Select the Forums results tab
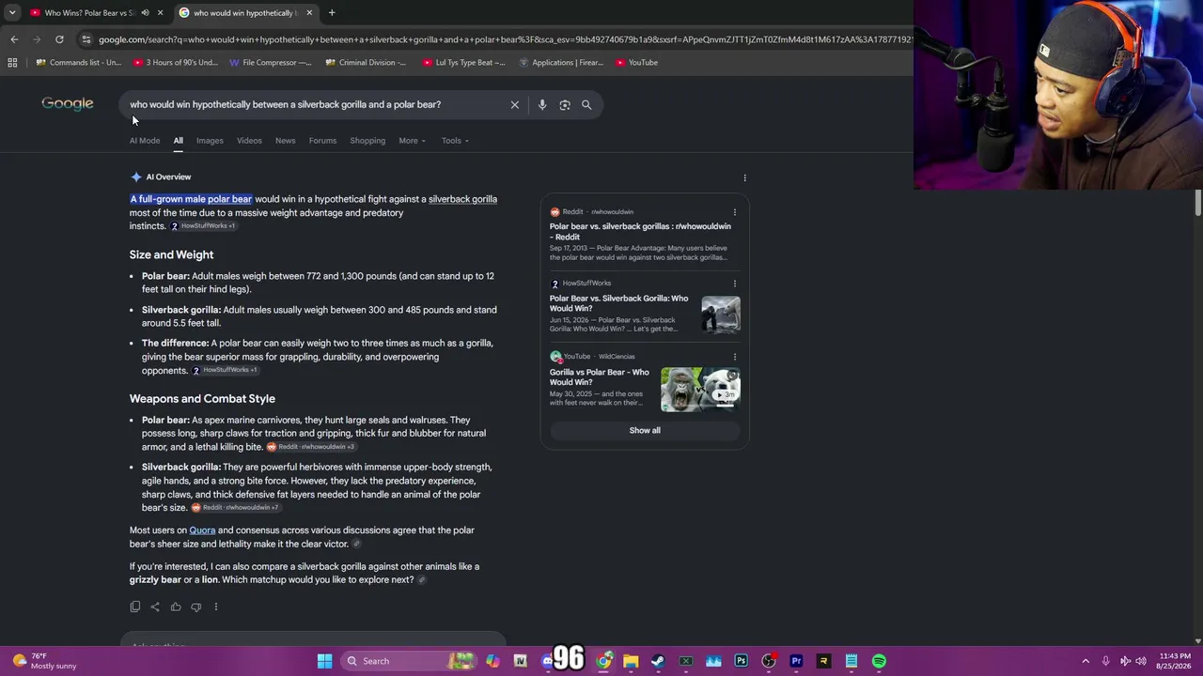The height and width of the screenshot is (676, 1203). 322,141
